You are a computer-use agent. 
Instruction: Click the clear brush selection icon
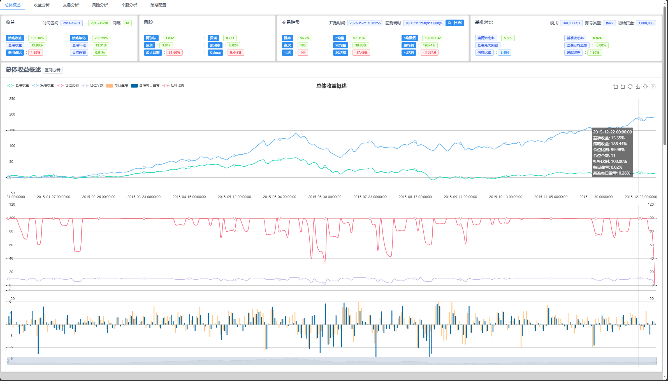click(x=653, y=86)
